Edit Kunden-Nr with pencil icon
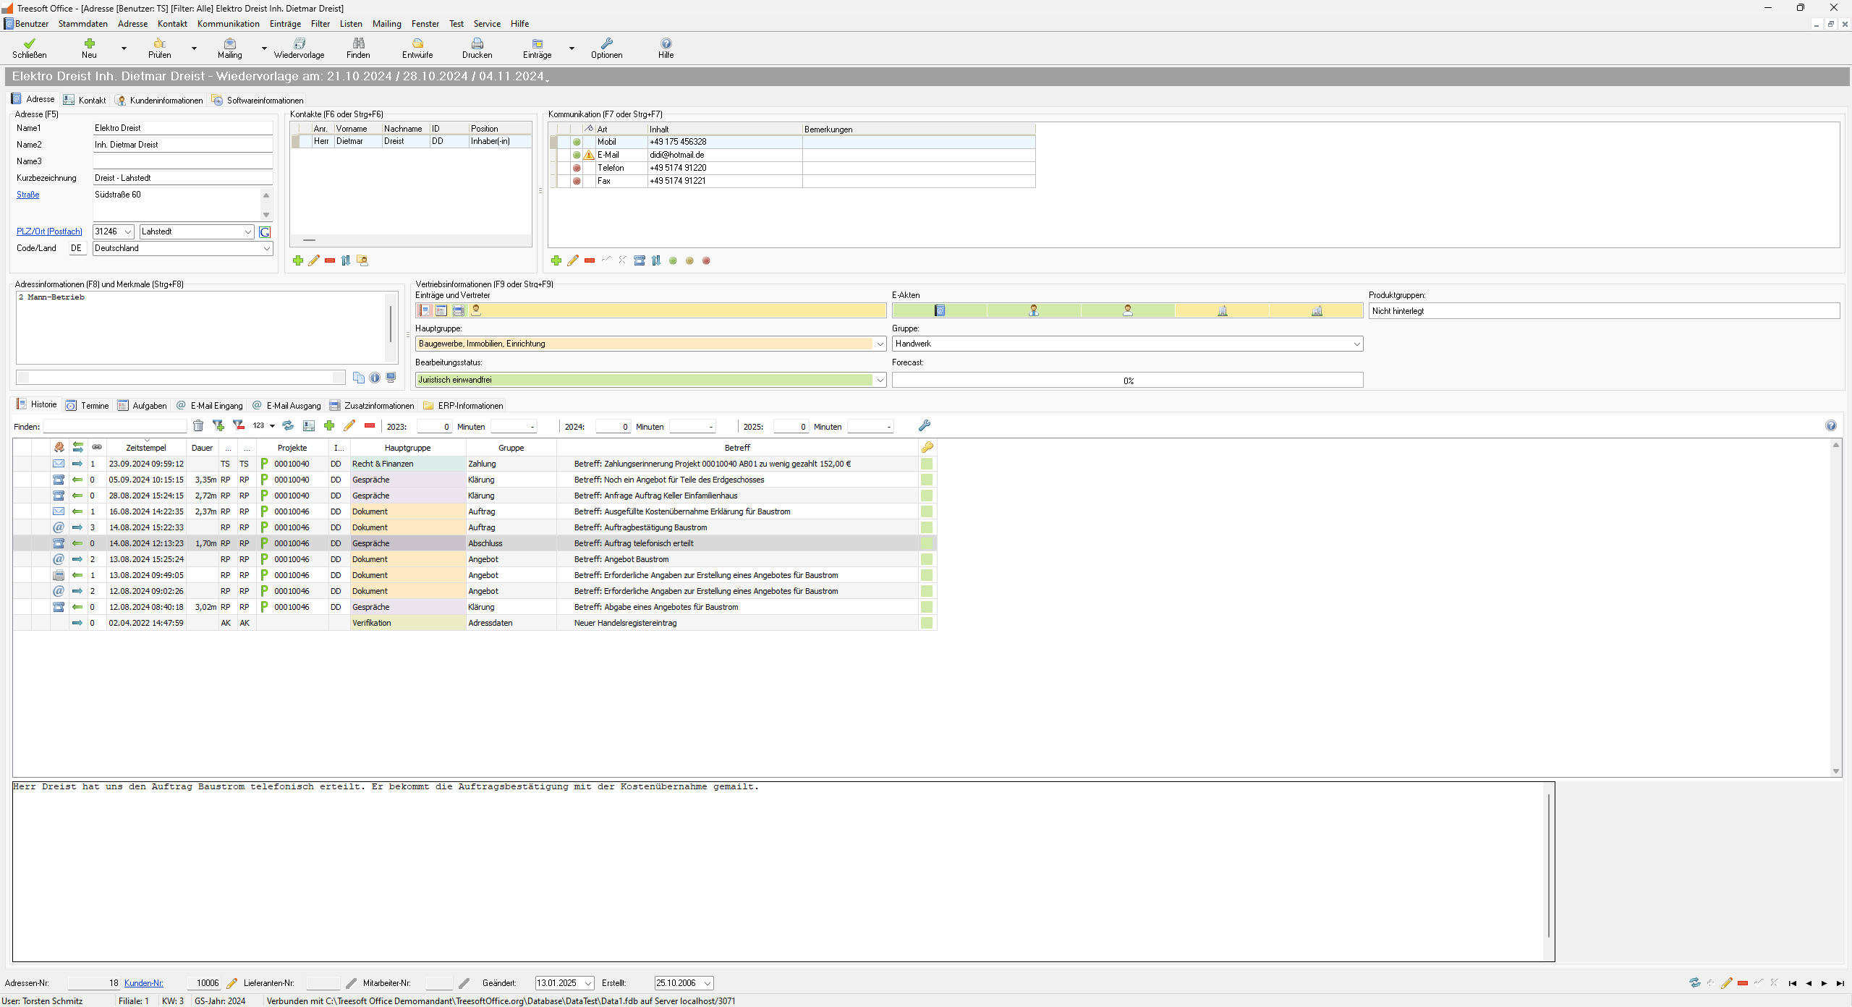The image size is (1852, 1007). pos(232,983)
